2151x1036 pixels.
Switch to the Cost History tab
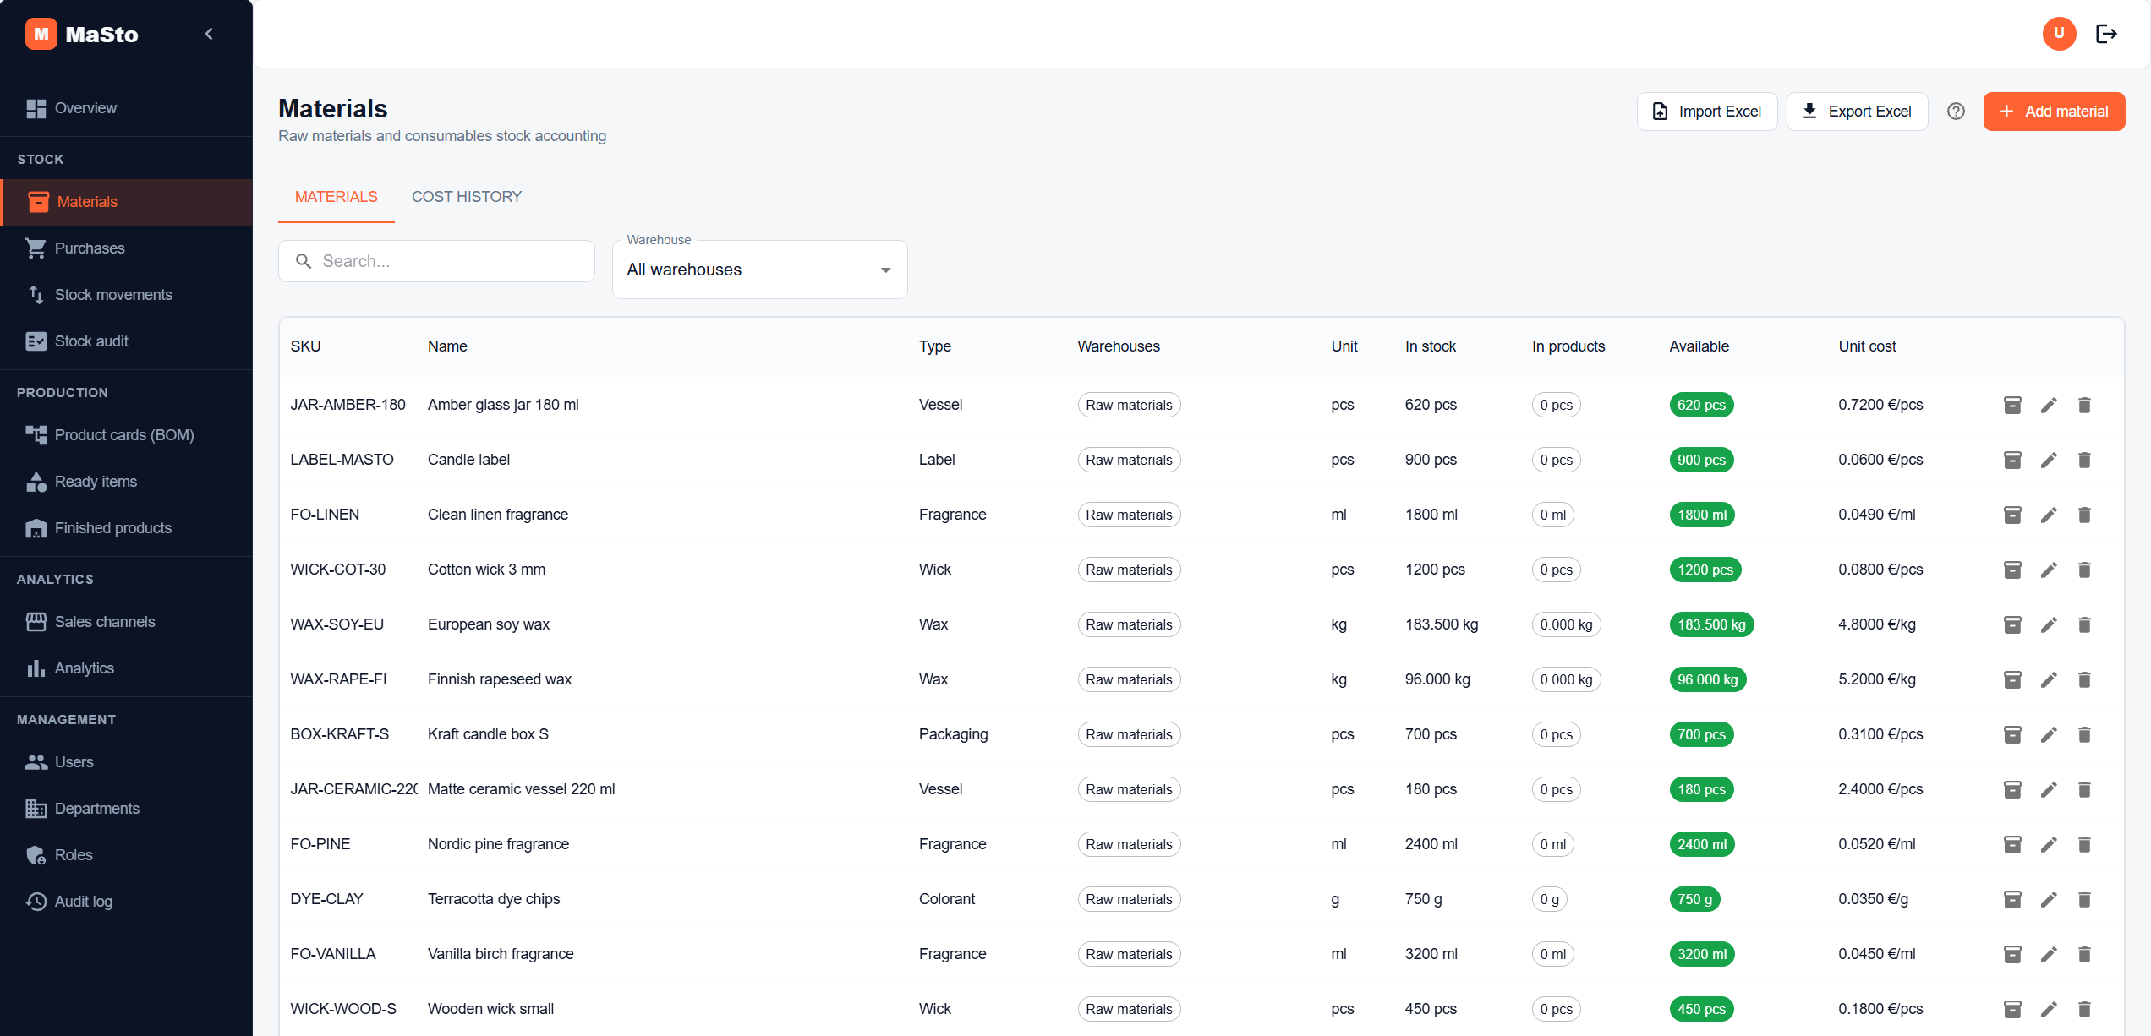467,197
